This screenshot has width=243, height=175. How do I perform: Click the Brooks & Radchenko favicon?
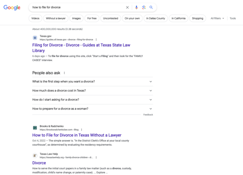coord(35,128)
